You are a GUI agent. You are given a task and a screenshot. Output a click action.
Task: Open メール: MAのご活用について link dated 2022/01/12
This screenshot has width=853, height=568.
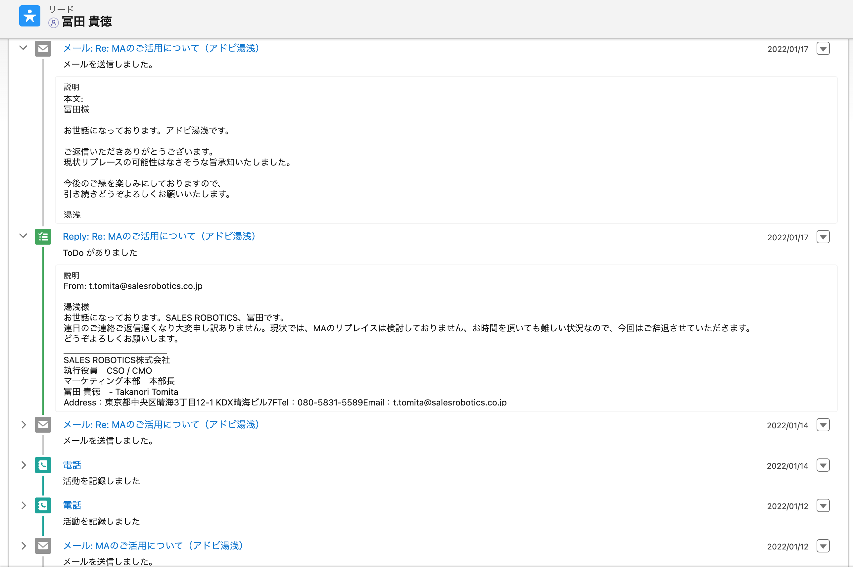coord(153,545)
